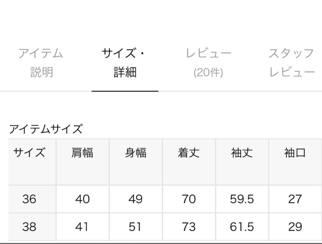Select the 袖丈 column header
322x244 pixels.
tap(242, 153)
